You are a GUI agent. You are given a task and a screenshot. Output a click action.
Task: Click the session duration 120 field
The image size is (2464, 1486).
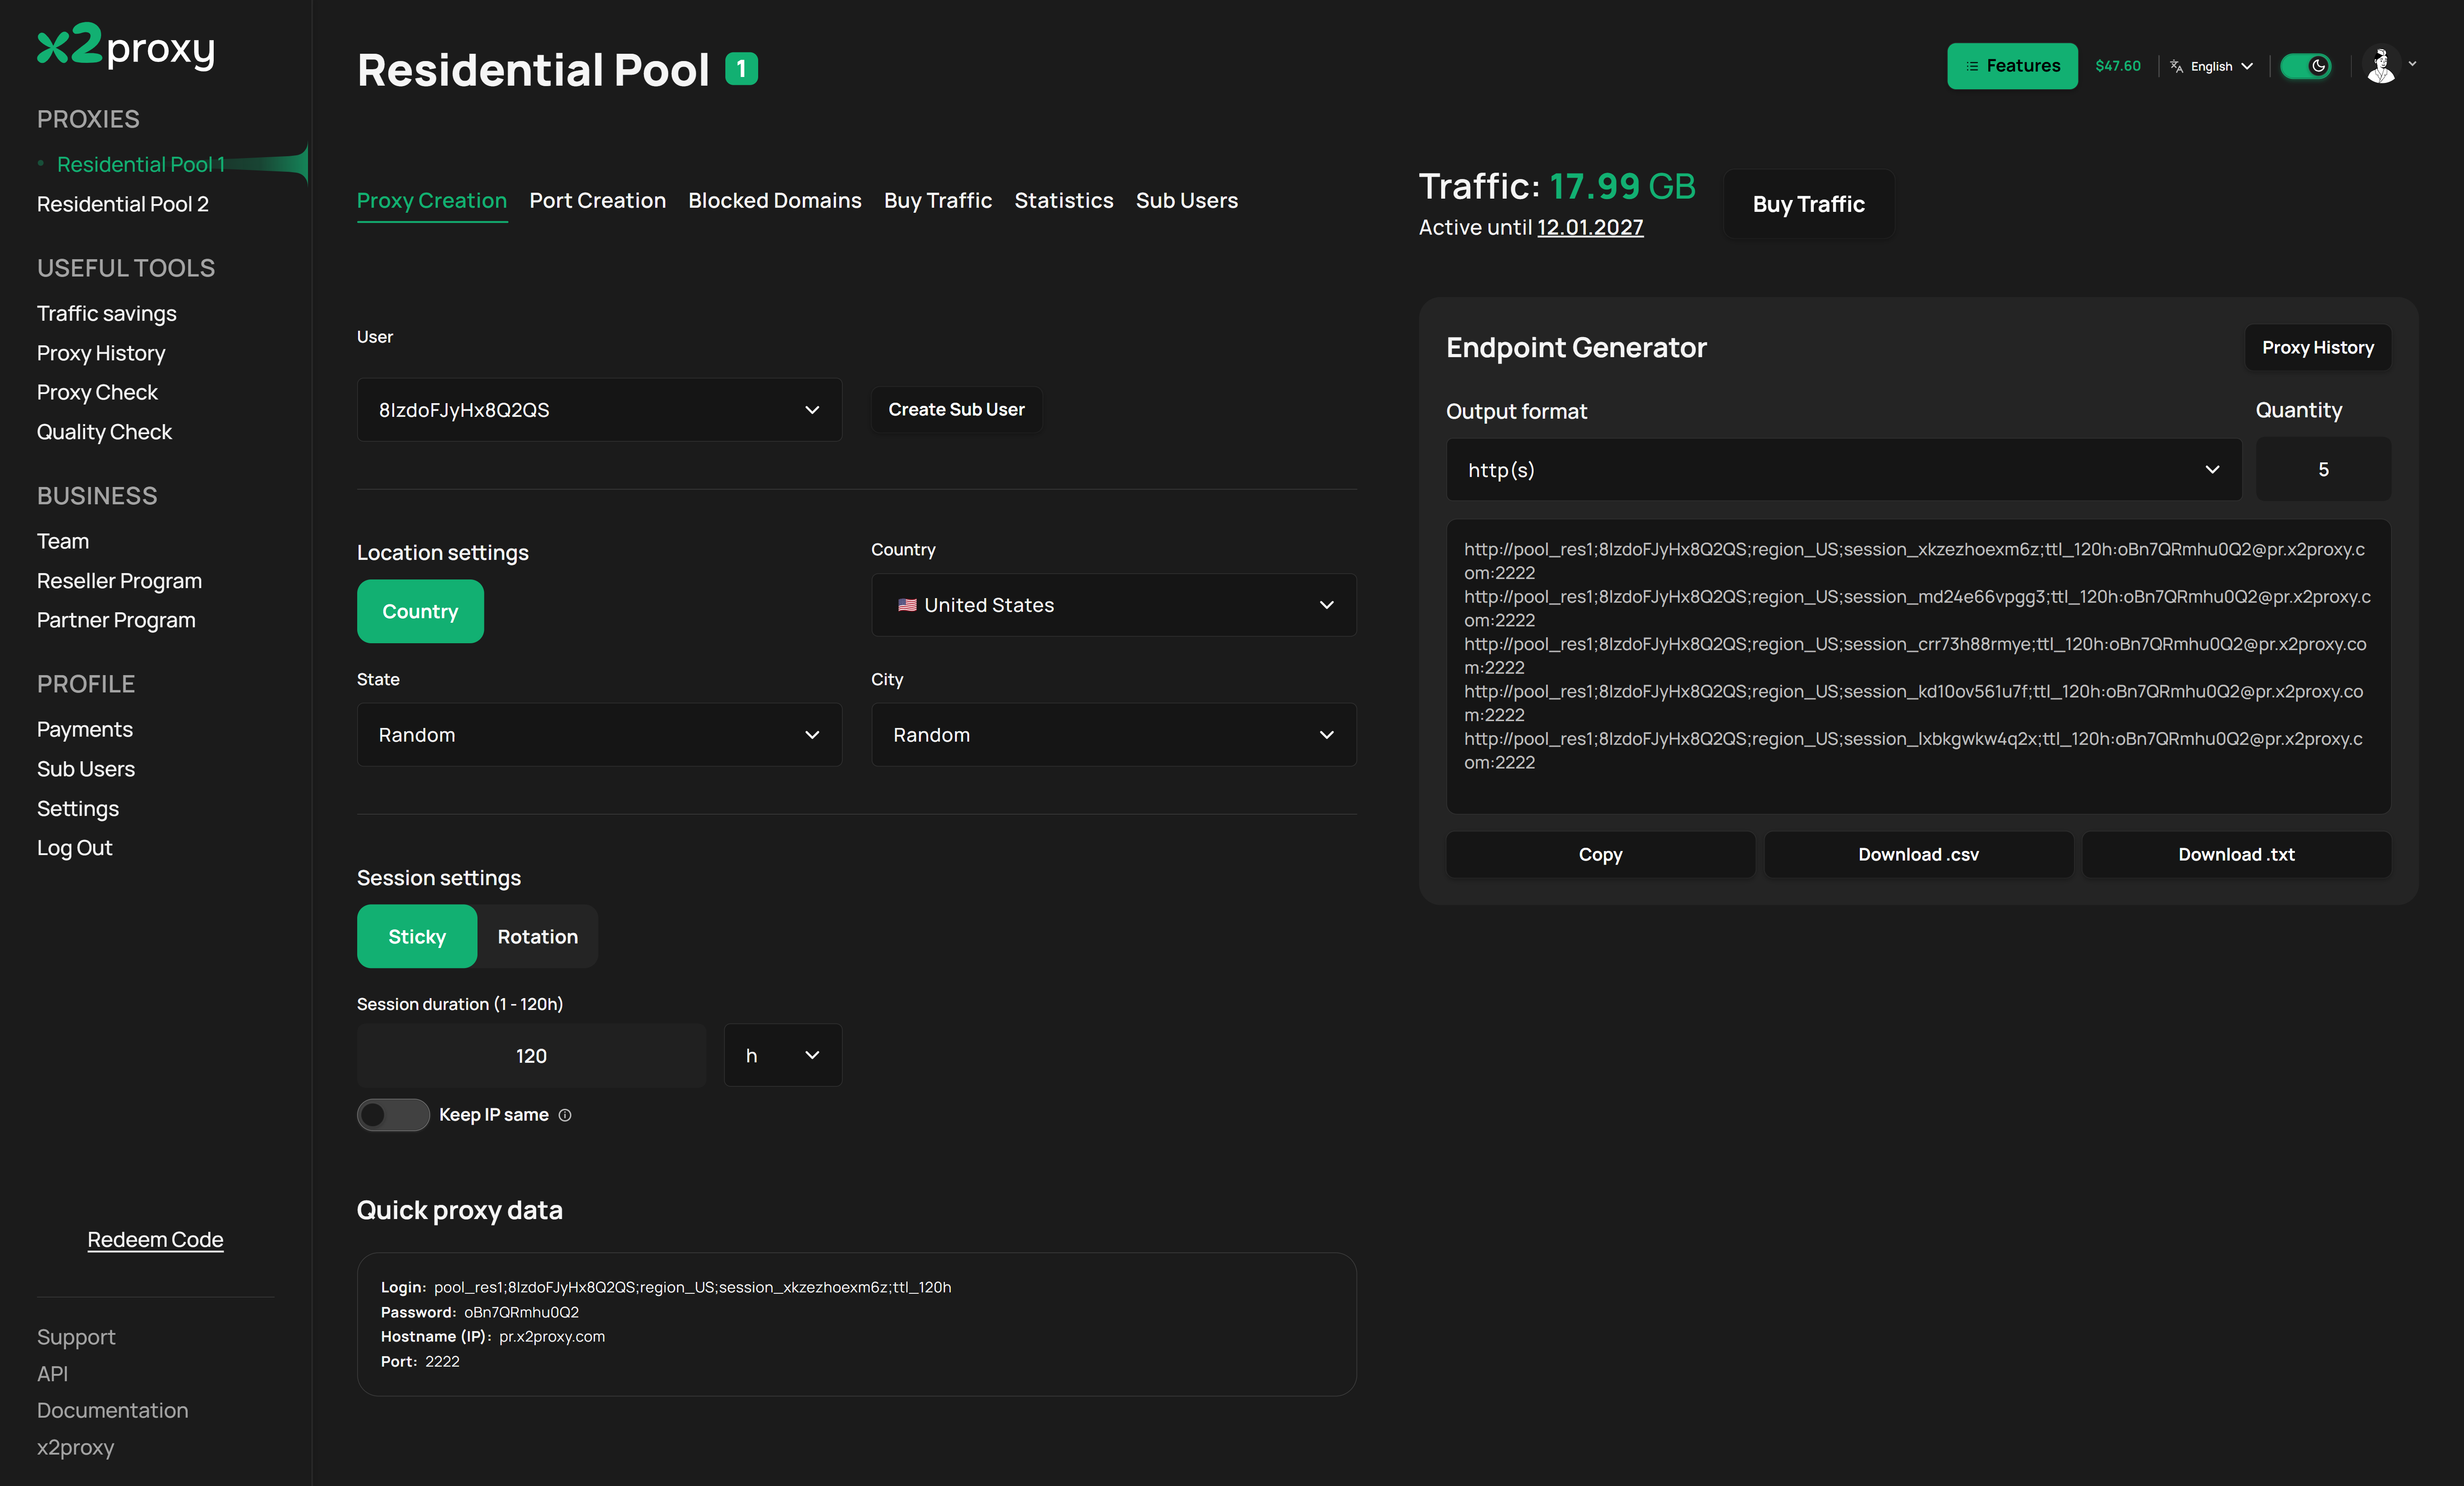coord(531,1055)
